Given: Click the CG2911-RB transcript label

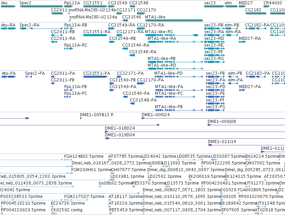Looking at the screenshot, I should pos(63,31).
